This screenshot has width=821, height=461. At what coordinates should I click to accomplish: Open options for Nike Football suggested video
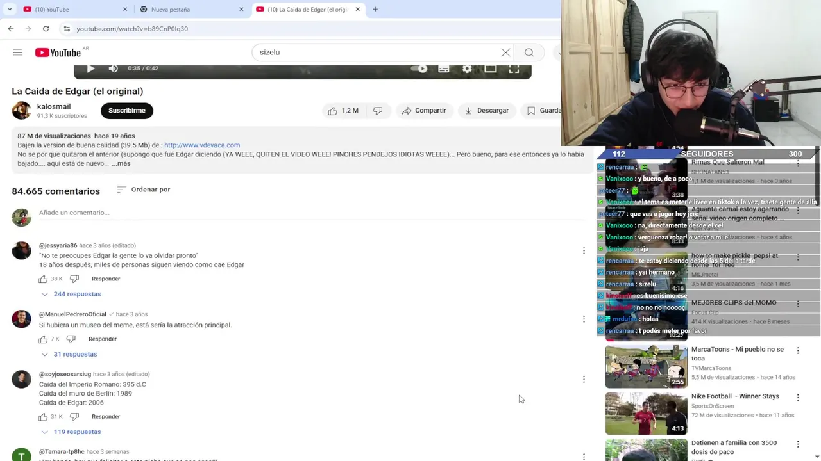798,397
